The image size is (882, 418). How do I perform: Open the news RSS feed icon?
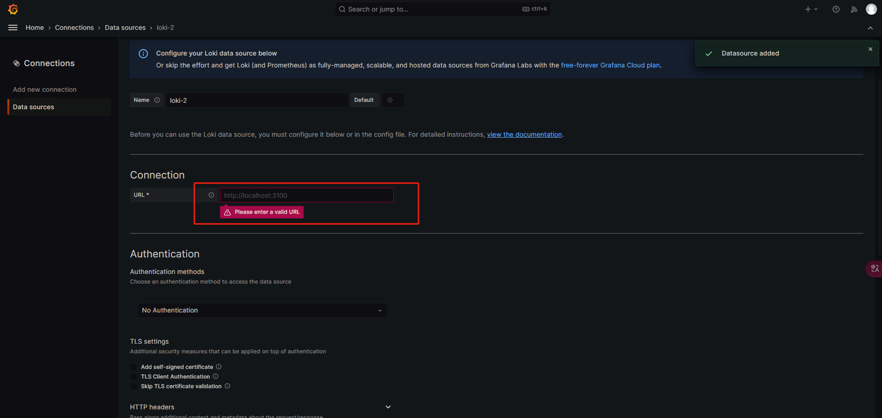click(x=854, y=9)
